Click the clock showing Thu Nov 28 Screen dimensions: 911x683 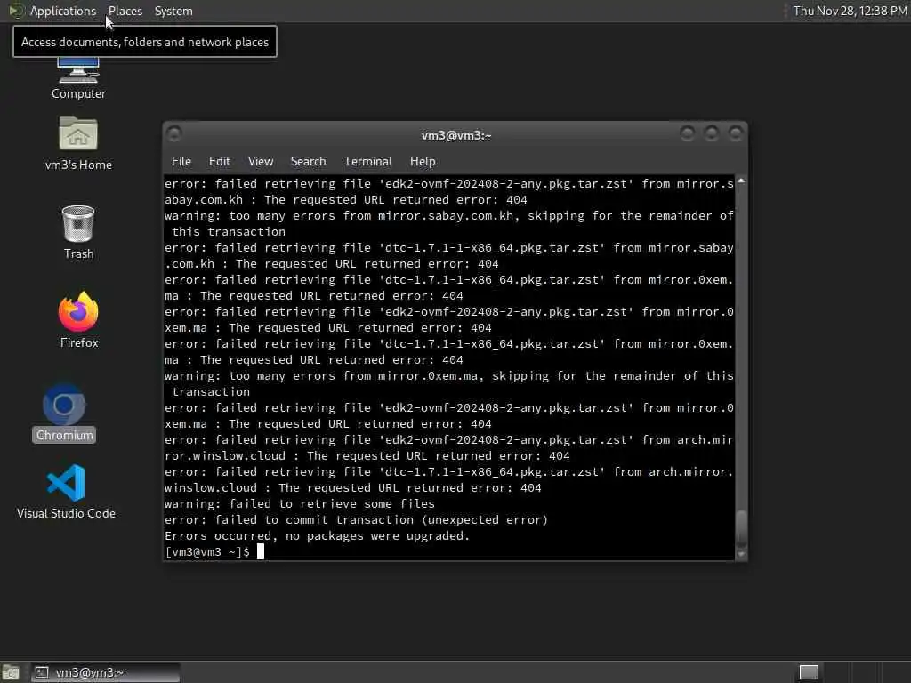[x=850, y=11]
